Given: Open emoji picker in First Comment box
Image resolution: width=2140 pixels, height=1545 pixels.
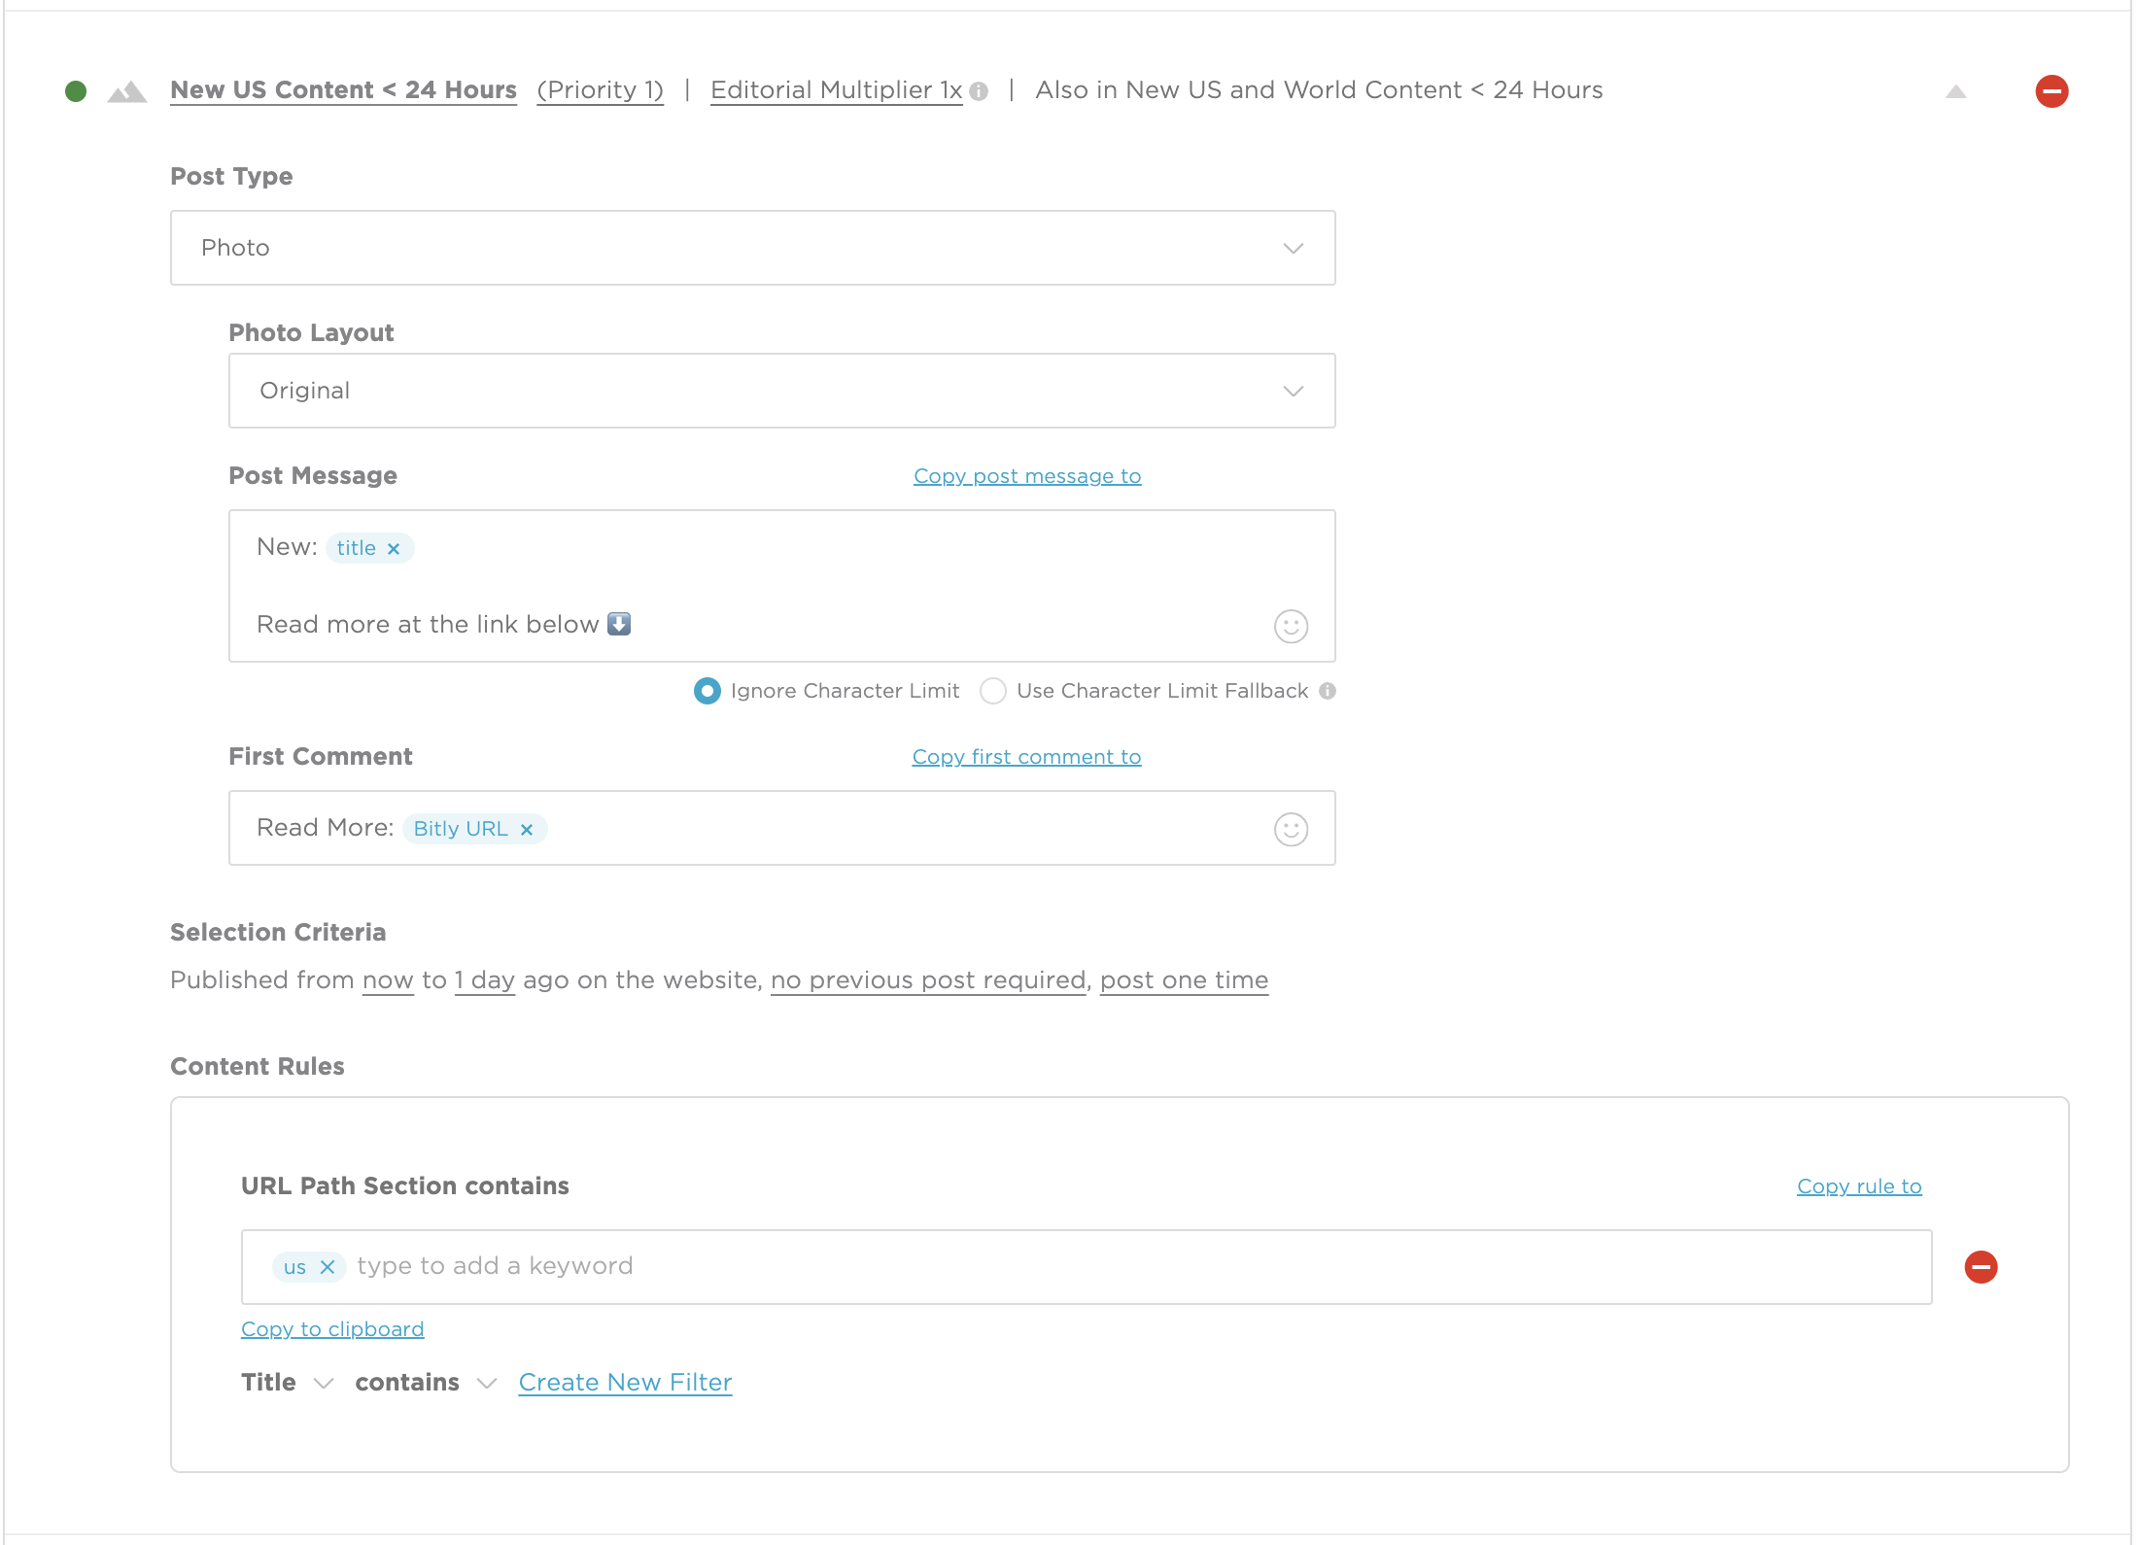Looking at the screenshot, I should click(x=1291, y=830).
